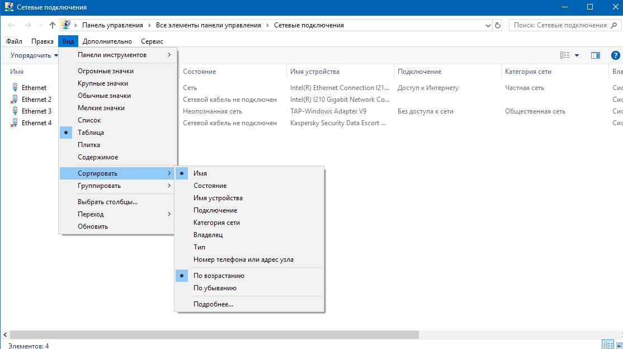623x349 pixels.
Task: Click the blue help question mark icon
Action: (615, 55)
